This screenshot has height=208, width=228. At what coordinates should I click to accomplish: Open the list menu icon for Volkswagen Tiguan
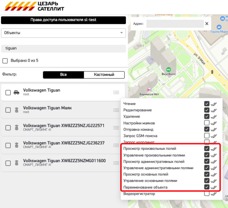click(x=116, y=92)
